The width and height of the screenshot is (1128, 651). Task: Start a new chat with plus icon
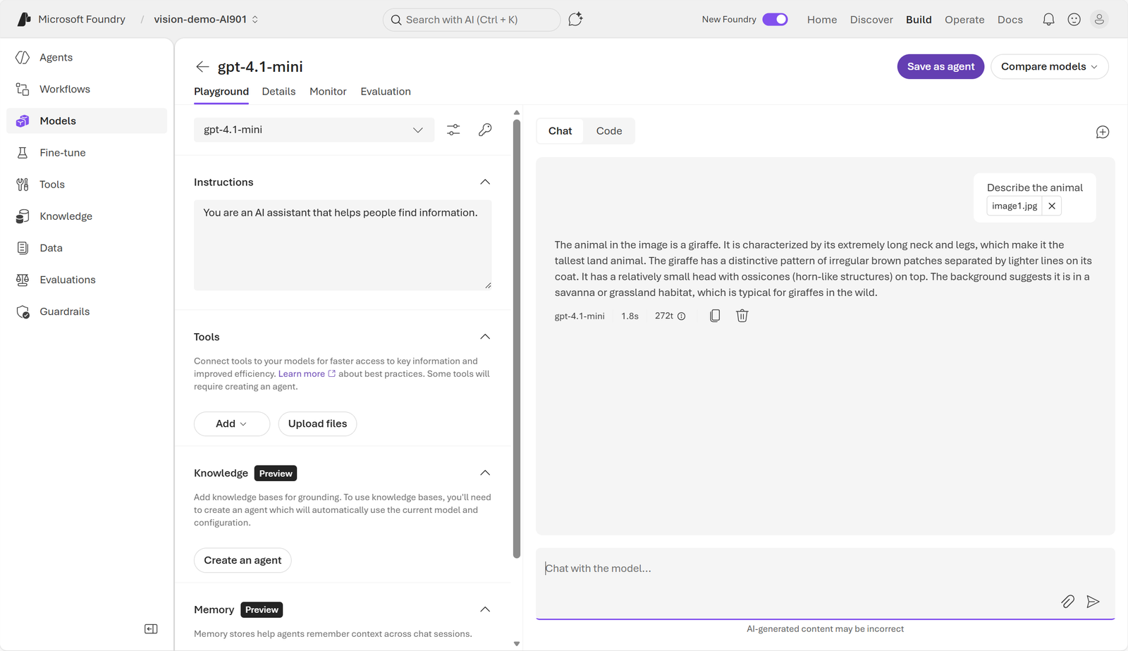click(1103, 132)
